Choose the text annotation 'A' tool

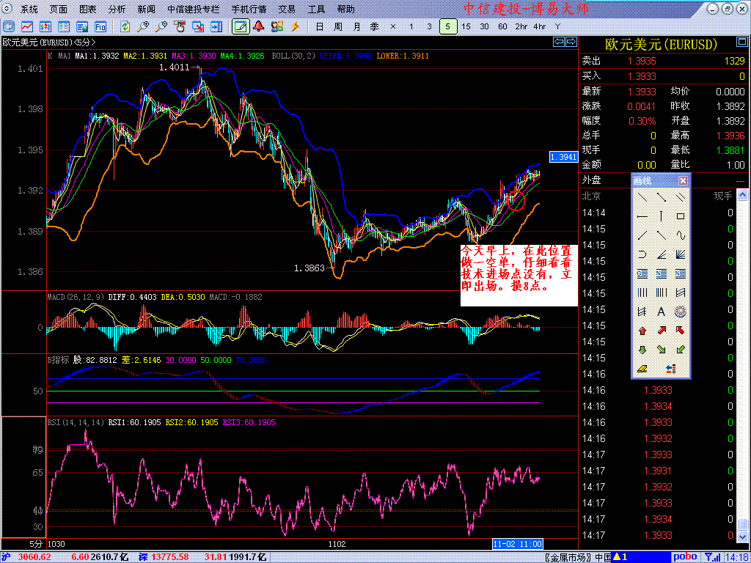(x=662, y=312)
